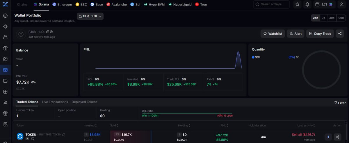
Task: Click the star favorites icon in top bar
Action: point(297,4)
